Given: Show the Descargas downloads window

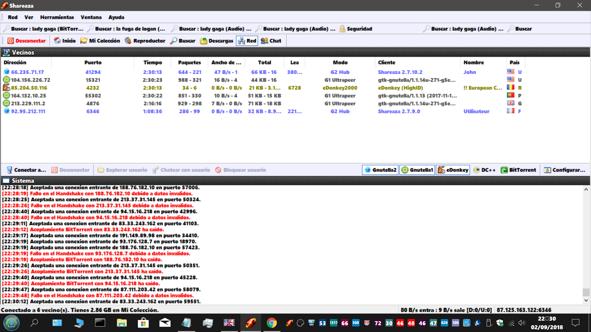Looking at the screenshot, I should tap(217, 41).
